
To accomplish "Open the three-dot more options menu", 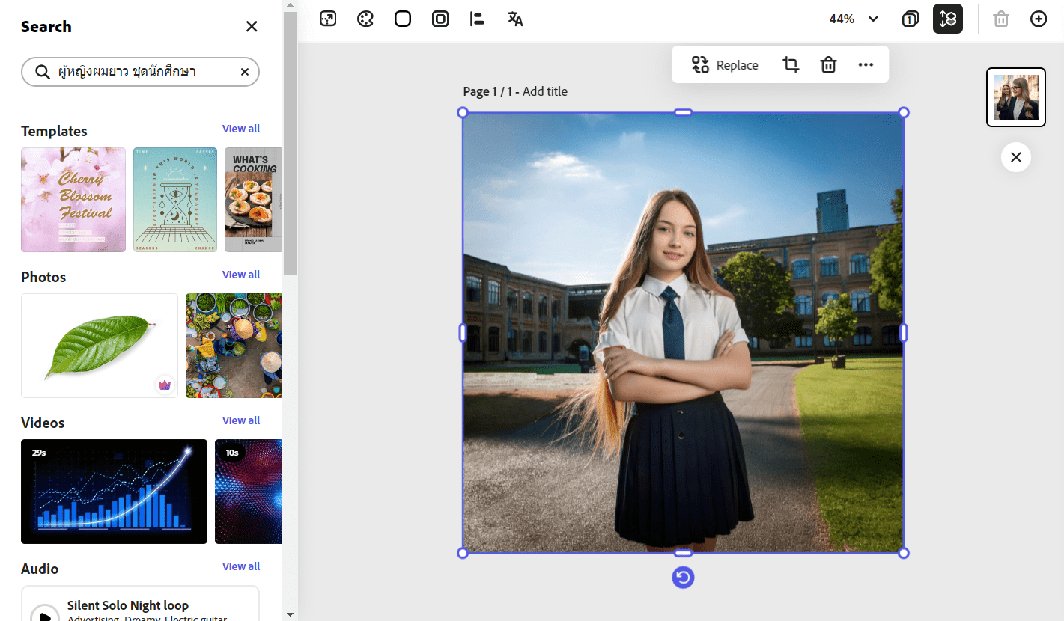I will coord(866,65).
